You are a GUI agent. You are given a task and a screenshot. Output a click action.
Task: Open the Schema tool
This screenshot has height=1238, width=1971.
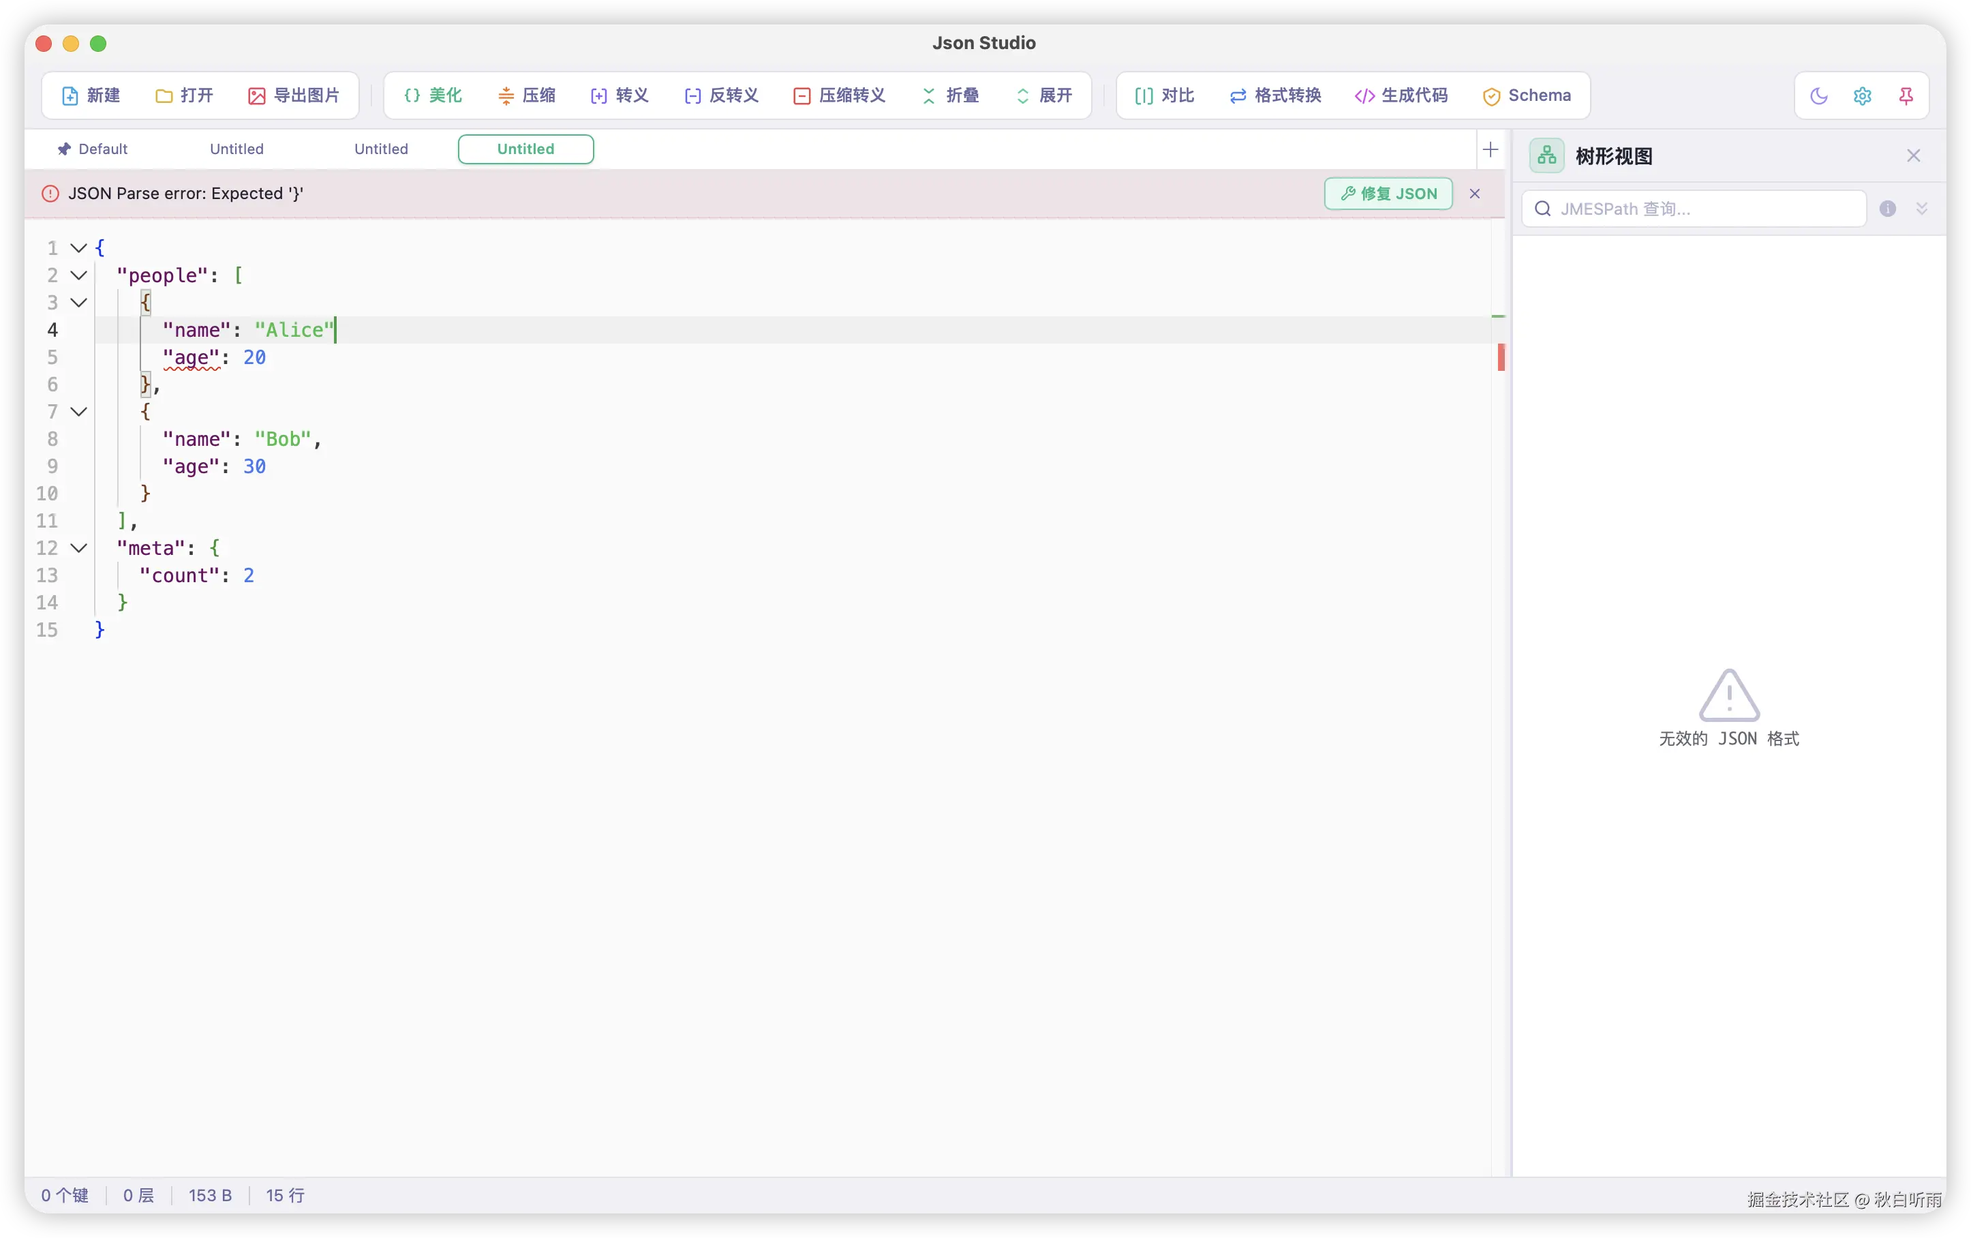click(x=1527, y=96)
